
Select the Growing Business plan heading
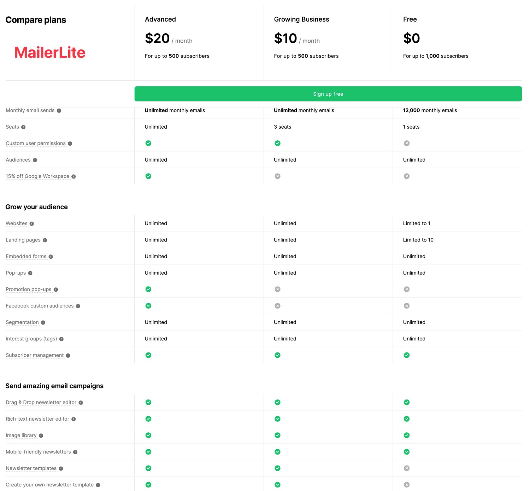point(301,19)
